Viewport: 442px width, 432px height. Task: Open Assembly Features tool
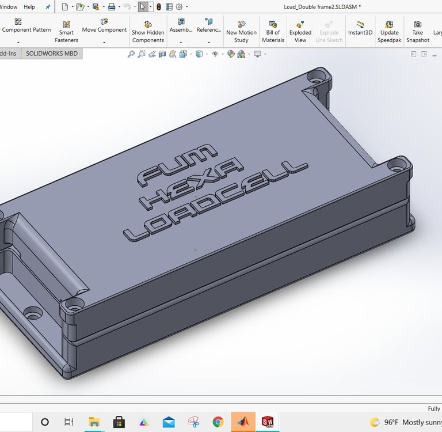(x=181, y=25)
